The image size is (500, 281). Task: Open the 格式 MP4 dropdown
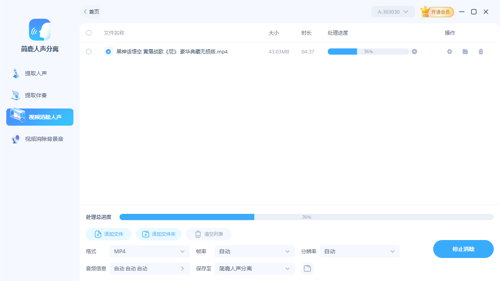coord(149,251)
